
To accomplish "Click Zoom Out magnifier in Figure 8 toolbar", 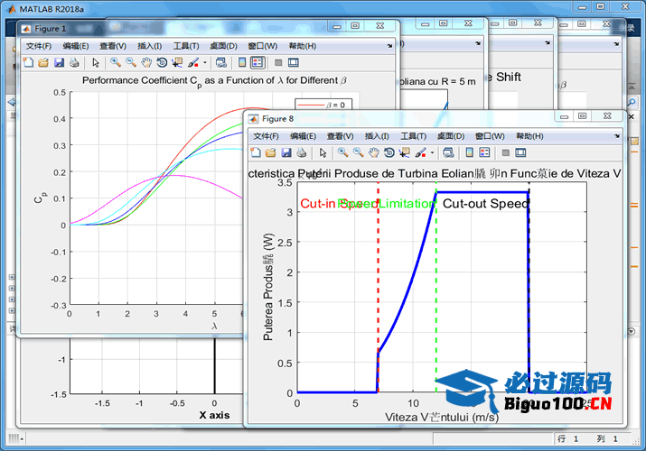I will 359,153.
